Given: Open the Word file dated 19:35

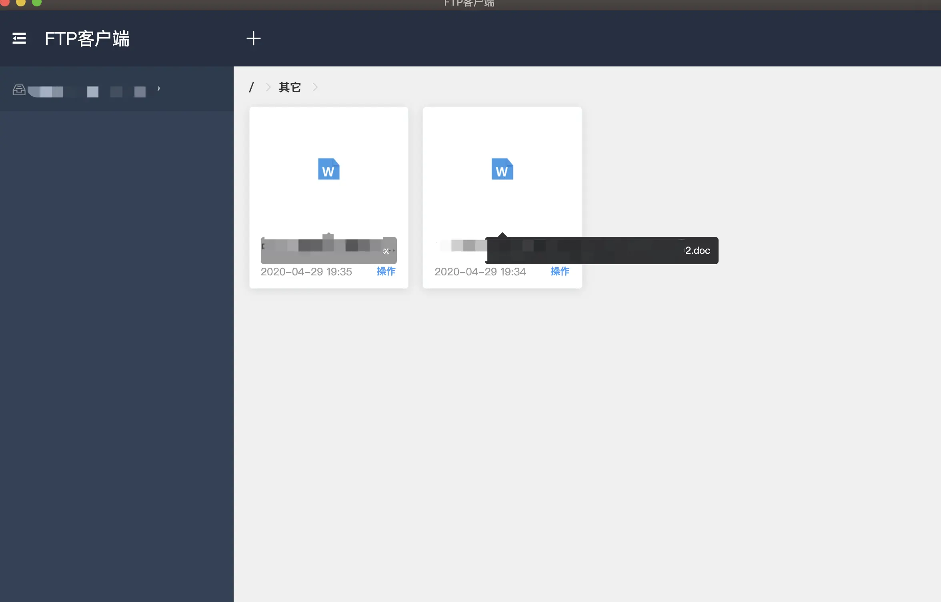Looking at the screenshot, I should (328, 169).
